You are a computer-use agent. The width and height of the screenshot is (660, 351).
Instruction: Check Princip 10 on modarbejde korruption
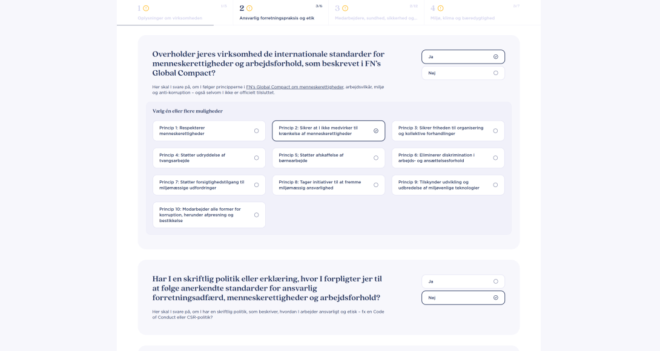click(209, 215)
